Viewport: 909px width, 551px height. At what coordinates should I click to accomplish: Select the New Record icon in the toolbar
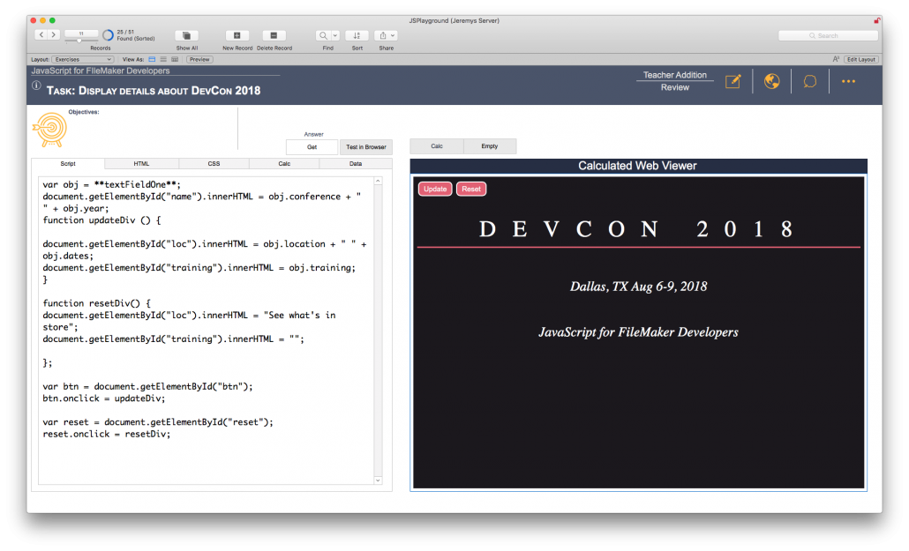(x=237, y=35)
